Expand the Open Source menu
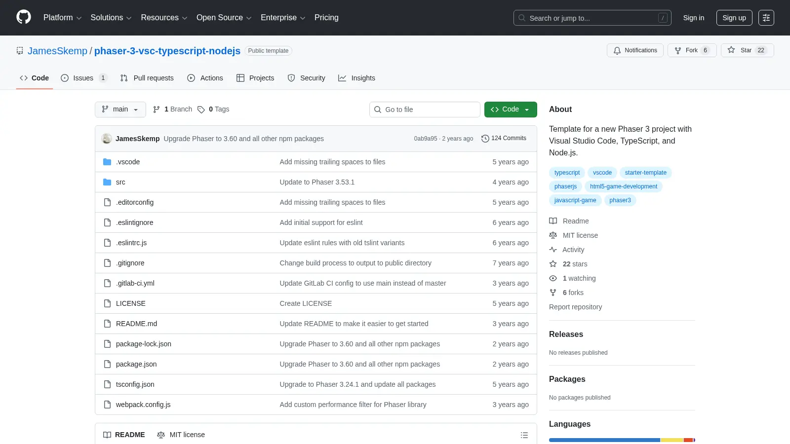790x444 pixels. pyautogui.click(x=224, y=18)
